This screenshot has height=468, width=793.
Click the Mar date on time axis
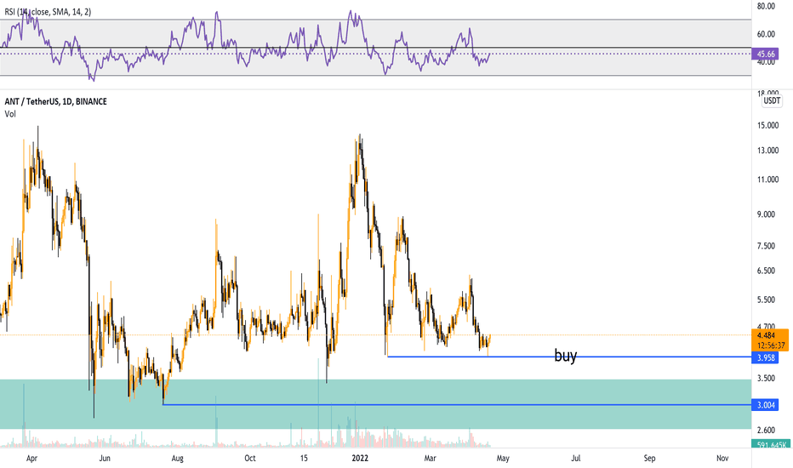pyautogui.click(x=430, y=459)
